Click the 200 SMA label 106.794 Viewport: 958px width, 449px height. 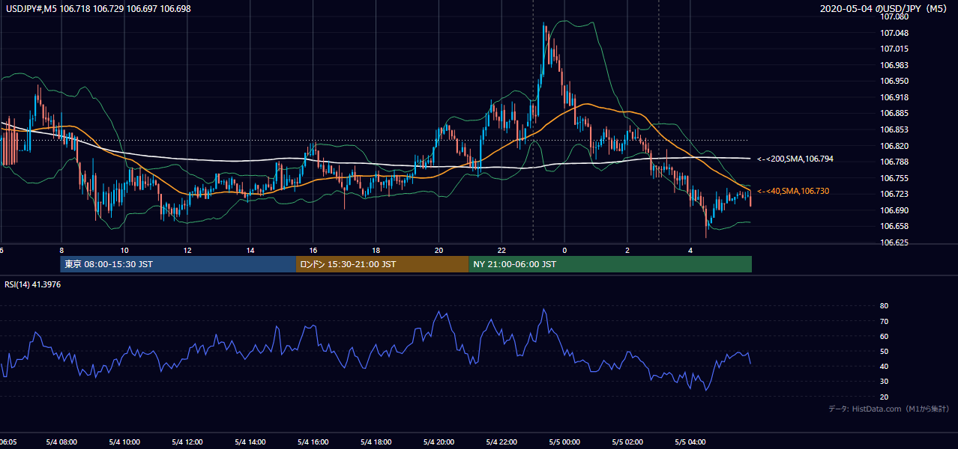tap(795, 159)
